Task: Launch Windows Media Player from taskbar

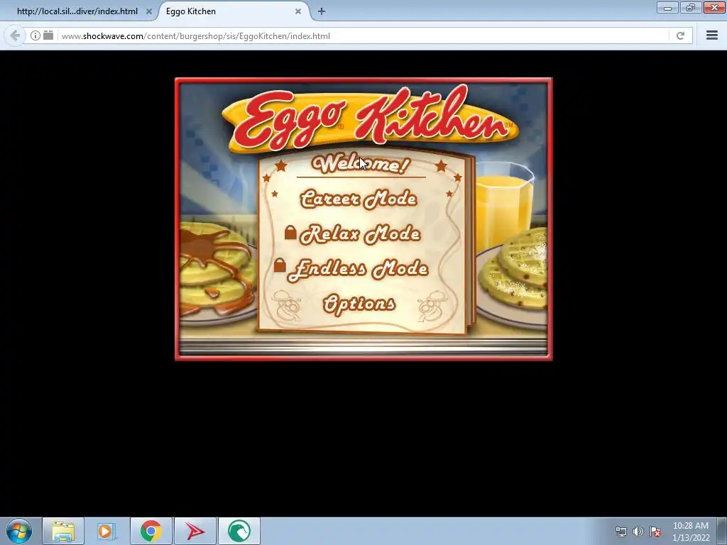Action: pyautogui.click(x=106, y=531)
